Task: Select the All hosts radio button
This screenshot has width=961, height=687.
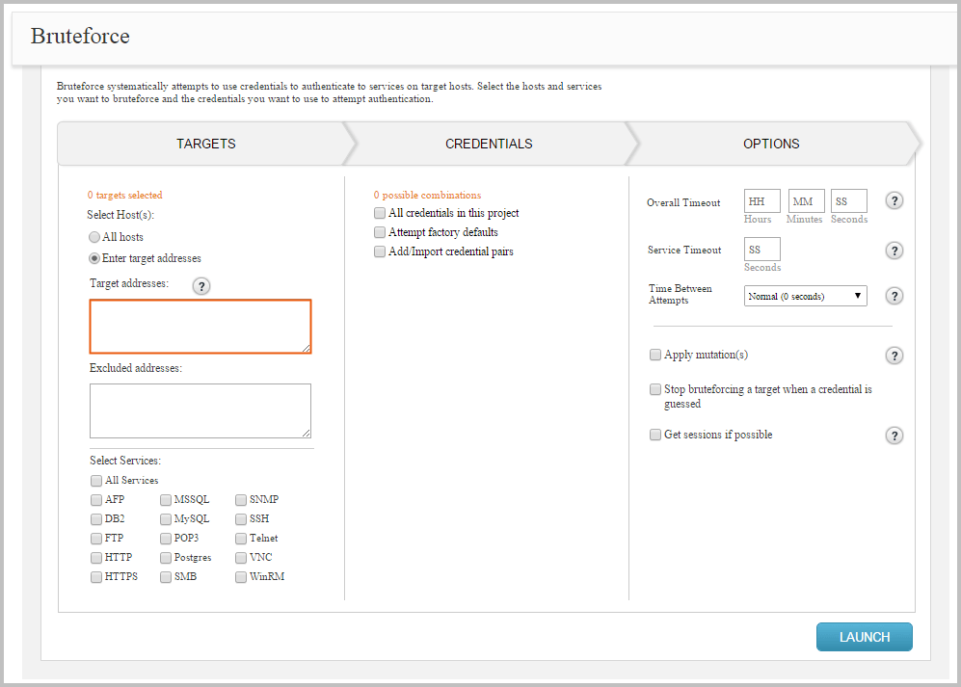Action: tap(94, 237)
